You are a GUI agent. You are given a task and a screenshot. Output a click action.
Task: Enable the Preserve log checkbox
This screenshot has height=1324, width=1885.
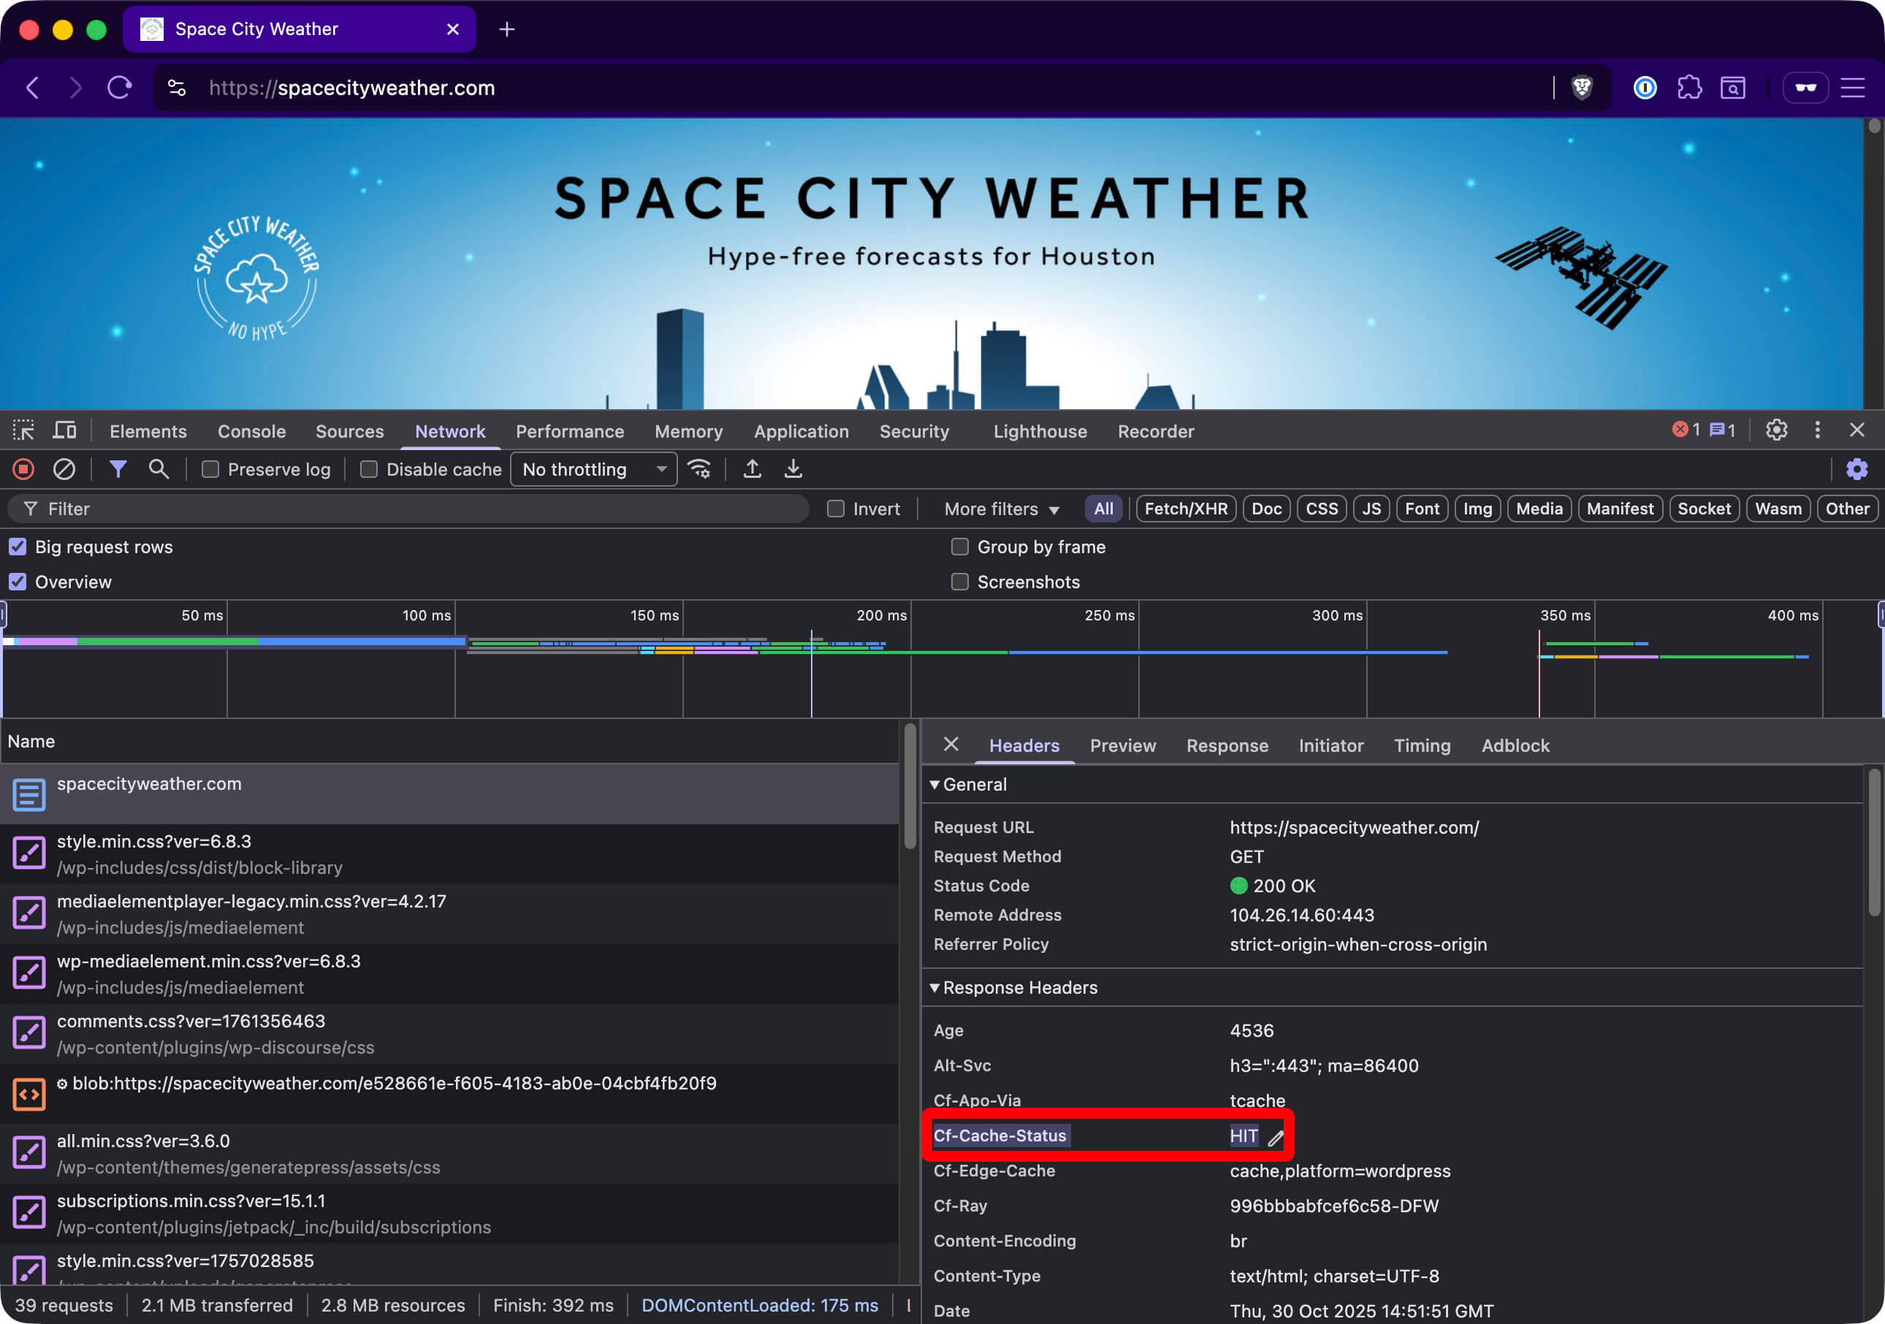[211, 468]
